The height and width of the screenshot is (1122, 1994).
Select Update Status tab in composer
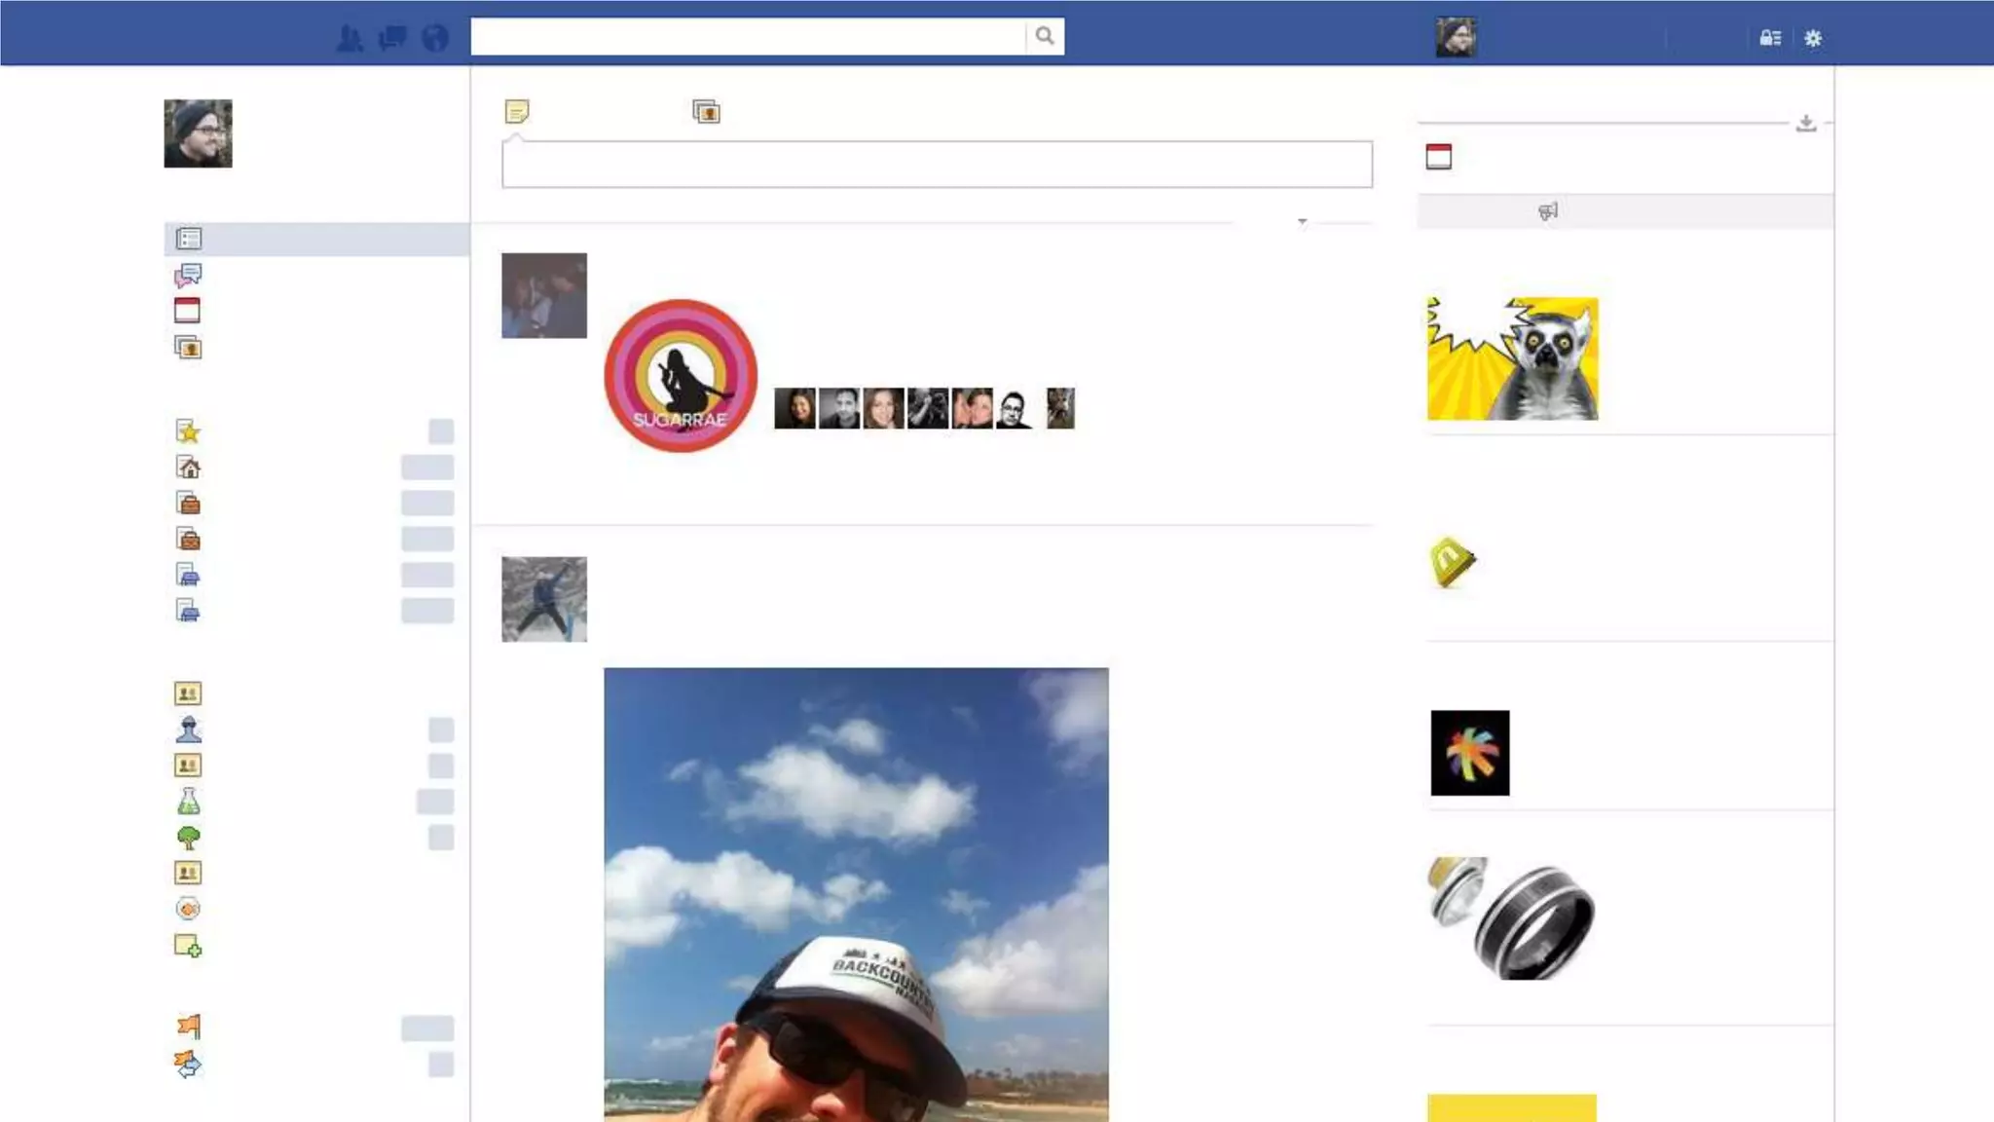pos(517,111)
